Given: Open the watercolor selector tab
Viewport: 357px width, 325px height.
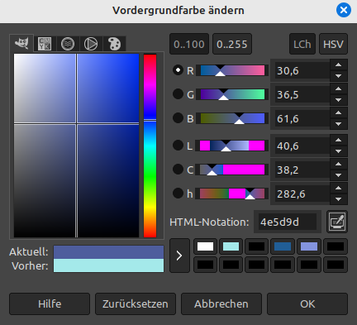Looking at the screenshot, I should pyautogui.click(x=68, y=44).
